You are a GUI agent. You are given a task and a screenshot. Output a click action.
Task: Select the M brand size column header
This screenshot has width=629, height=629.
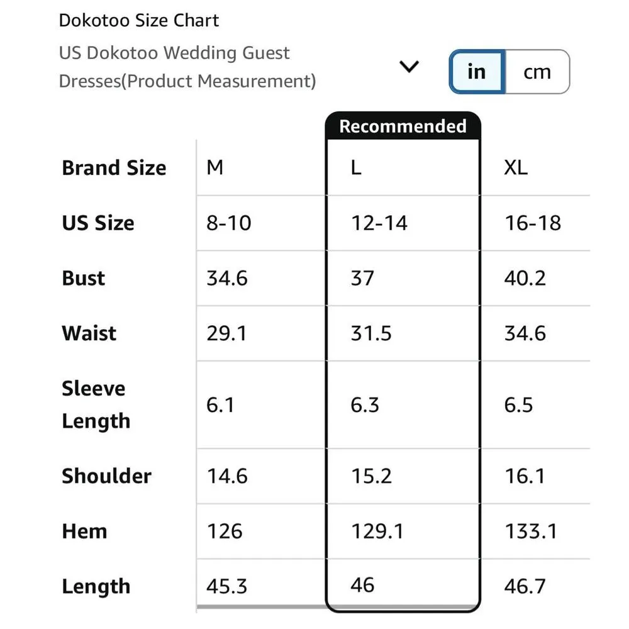215,168
